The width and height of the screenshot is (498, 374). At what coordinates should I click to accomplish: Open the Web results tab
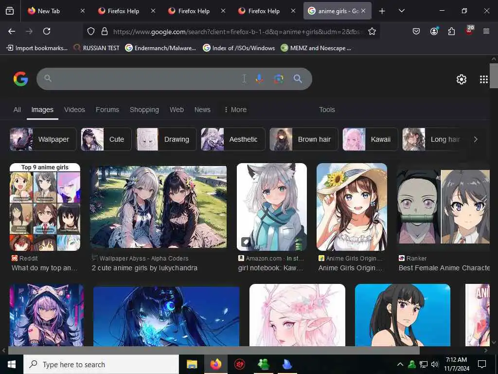click(177, 110)
